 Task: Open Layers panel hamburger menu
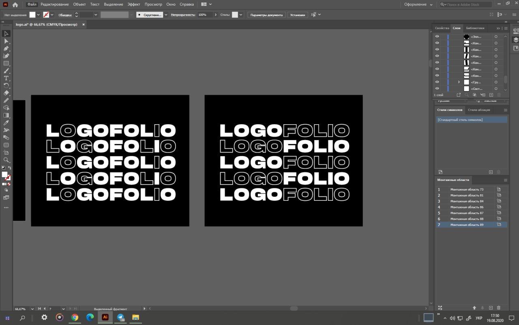tap(506, 28)
